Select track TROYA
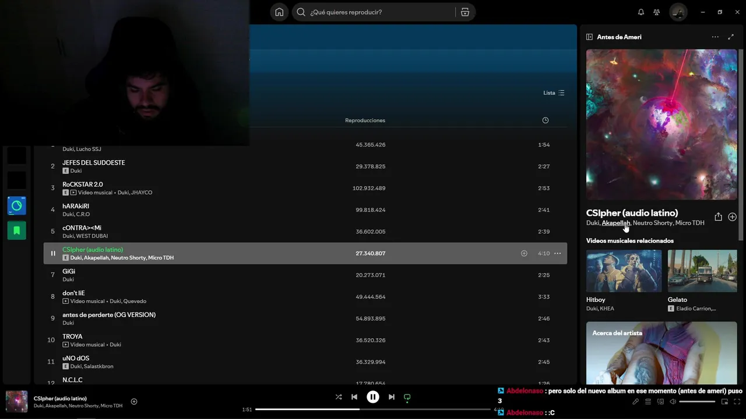 (72, 336)
